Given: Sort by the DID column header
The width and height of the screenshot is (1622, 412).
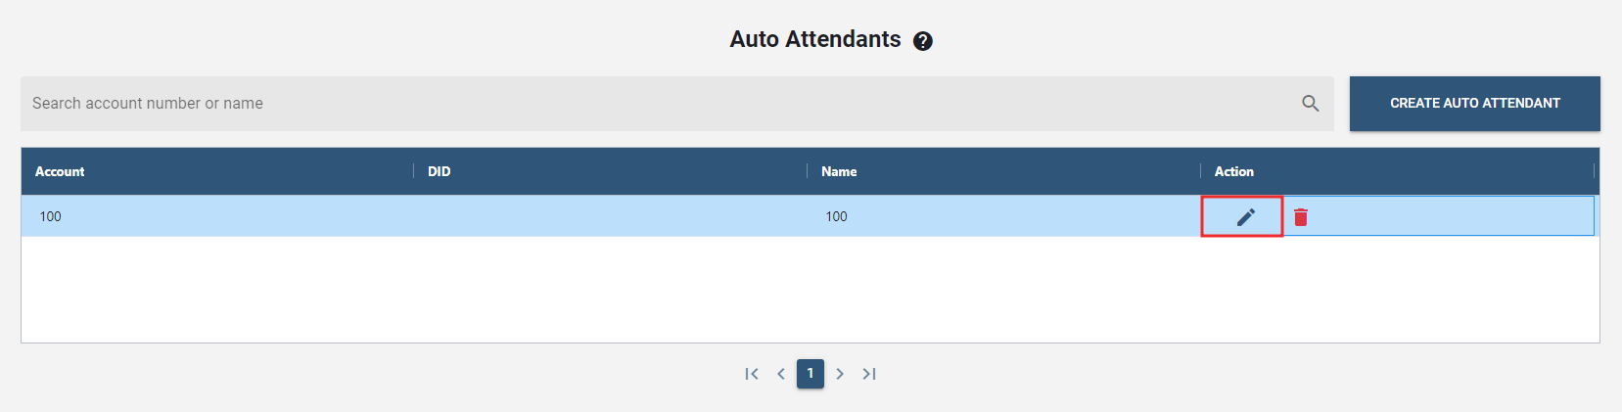Looking at the screenshot, I should 439,171.
